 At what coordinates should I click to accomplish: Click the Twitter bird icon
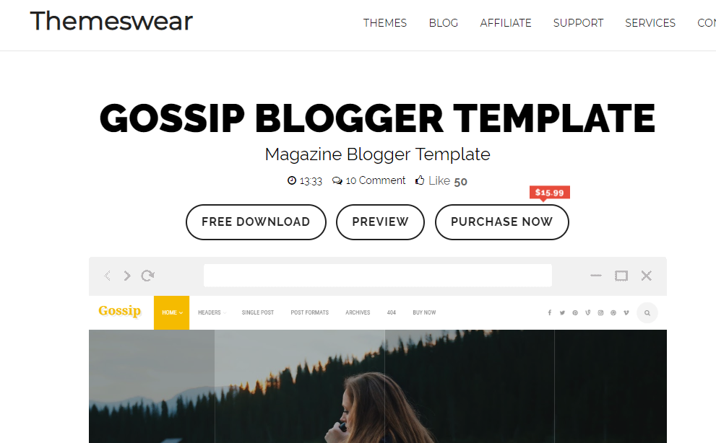(562, 312)
